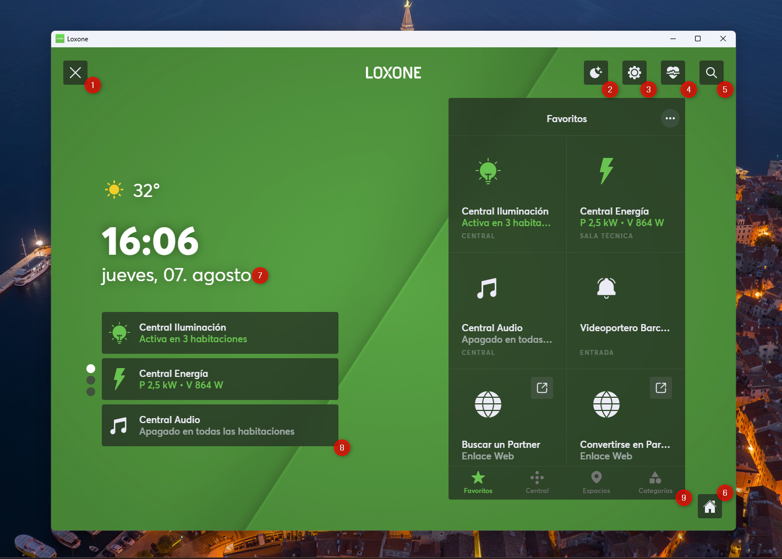
Task: Select the first page indicator dot
Action: 91,369
